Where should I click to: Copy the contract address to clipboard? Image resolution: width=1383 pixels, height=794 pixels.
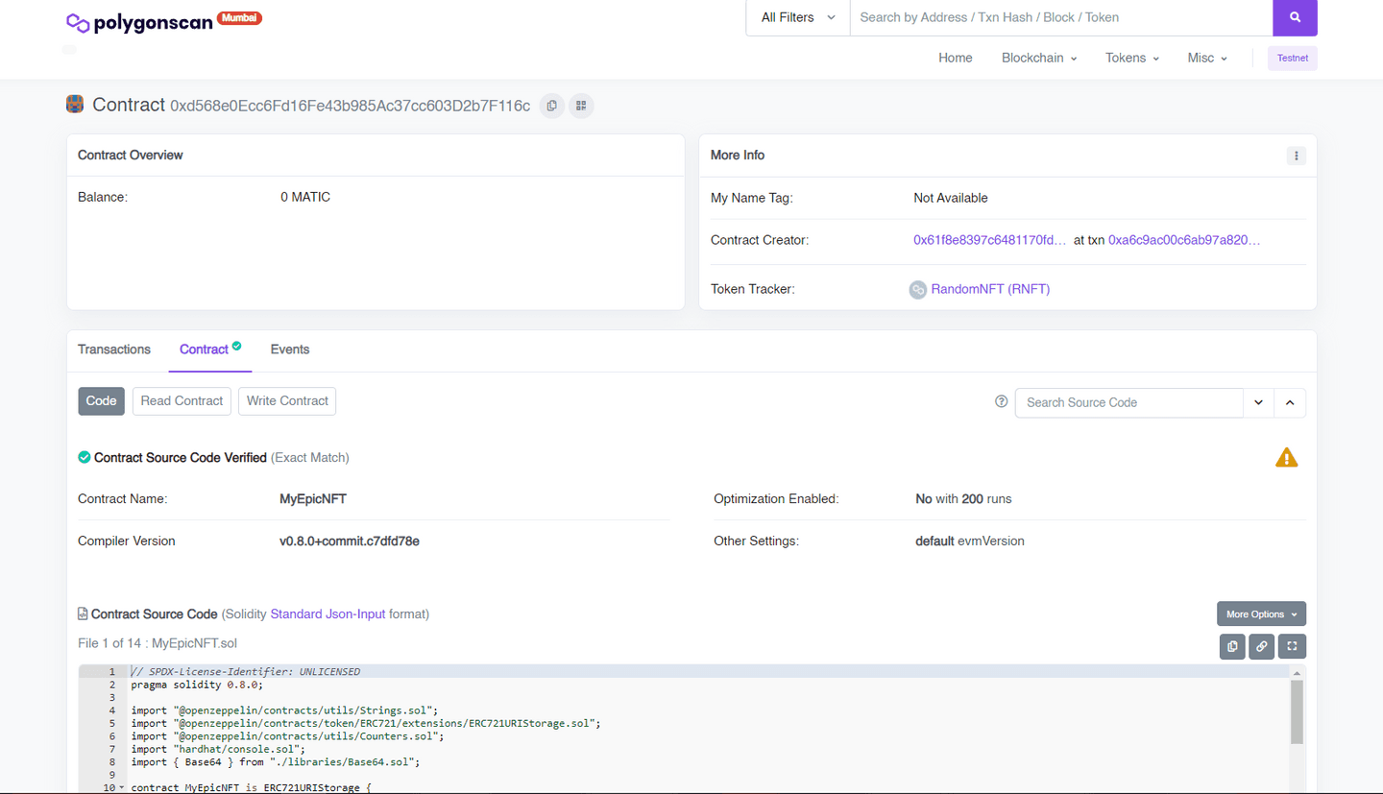coord(551,106)
